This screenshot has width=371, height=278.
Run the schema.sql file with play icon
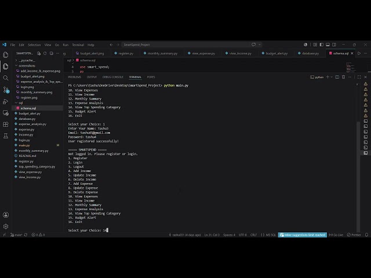pyautogui.click(x=359, y=53)
